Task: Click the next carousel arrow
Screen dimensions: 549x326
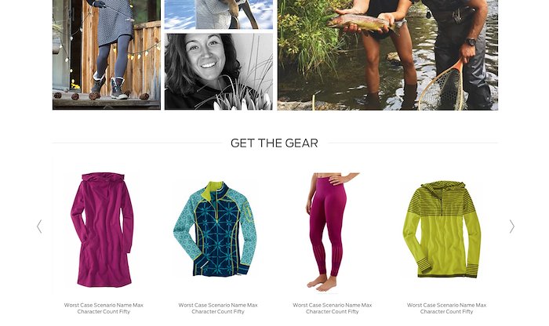Action: (x=512, y=226)
